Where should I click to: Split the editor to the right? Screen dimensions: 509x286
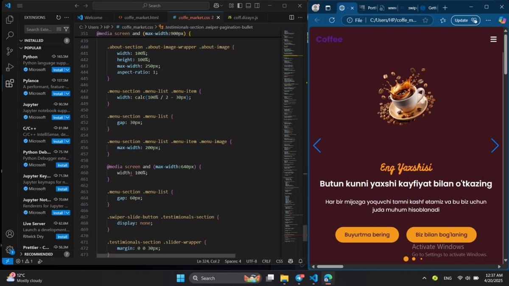pos(291,17)
